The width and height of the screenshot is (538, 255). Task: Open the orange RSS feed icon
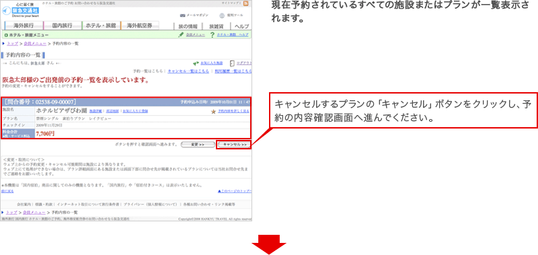245,3
